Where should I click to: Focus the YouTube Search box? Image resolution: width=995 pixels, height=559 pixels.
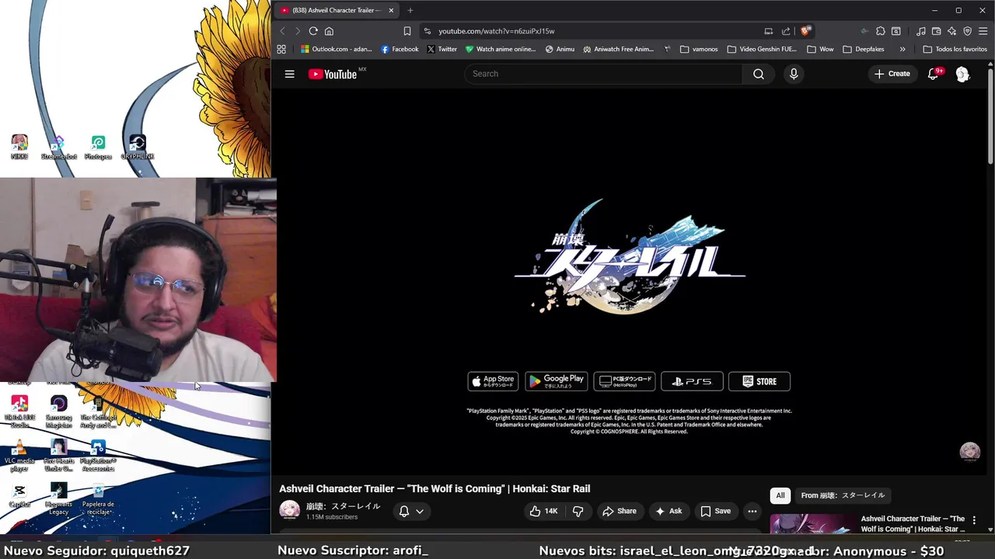click(x=603, y=74)
